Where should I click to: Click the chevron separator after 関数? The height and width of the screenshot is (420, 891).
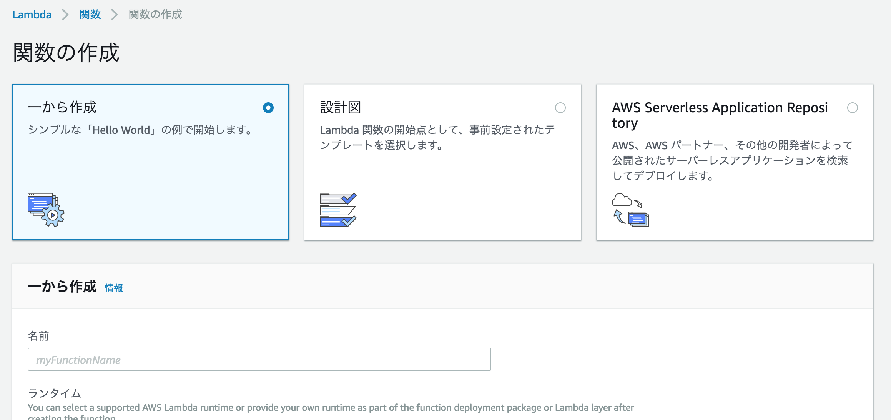pyautogui.click(x=115, y=15)
